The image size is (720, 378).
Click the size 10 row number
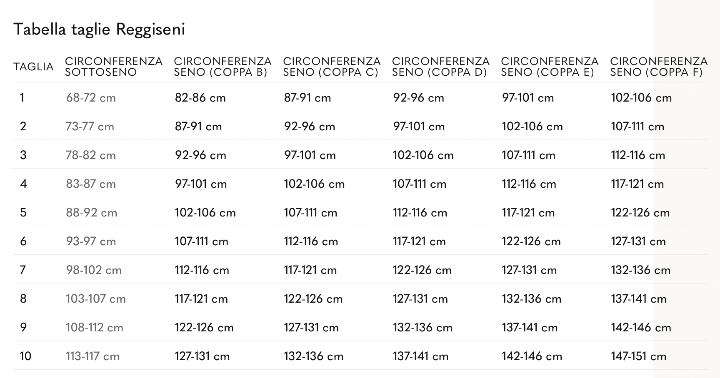click(25, 356)
